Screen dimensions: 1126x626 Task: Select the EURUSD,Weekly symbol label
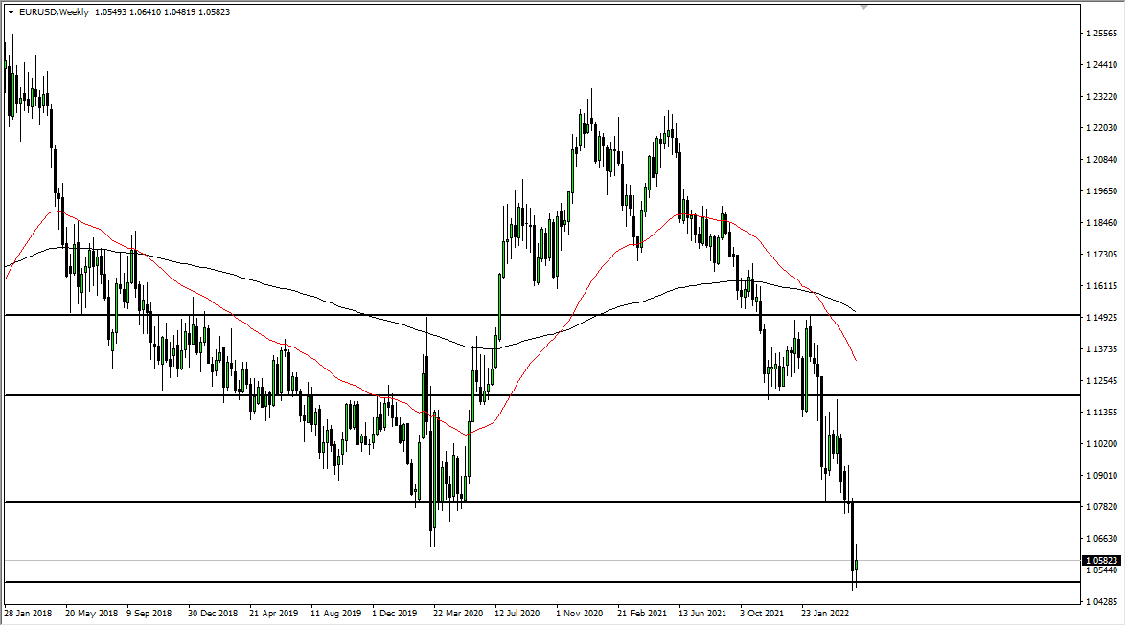click(x=54, y=12)
